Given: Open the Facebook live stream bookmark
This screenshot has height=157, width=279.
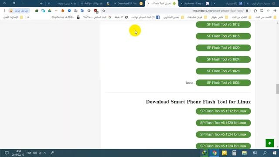Looking at the screenshot, I should pos(145,17).
